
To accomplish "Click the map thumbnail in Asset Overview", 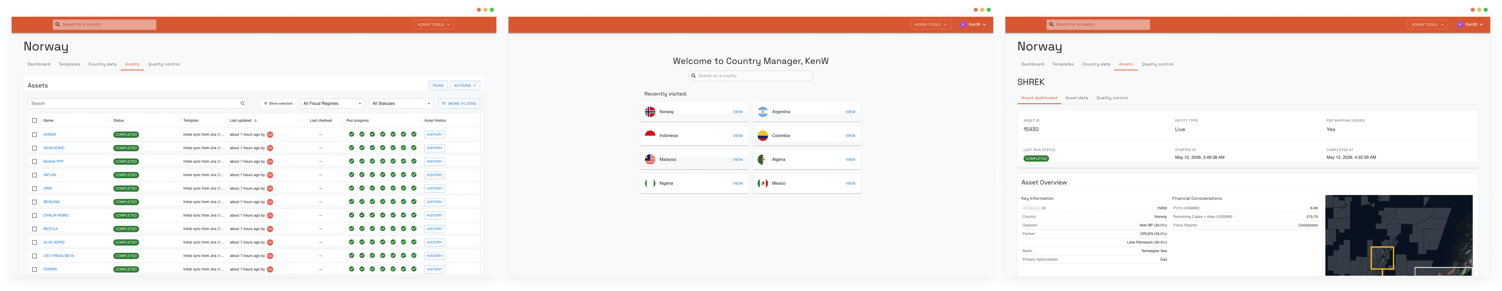I will (x=1399, y=235).
